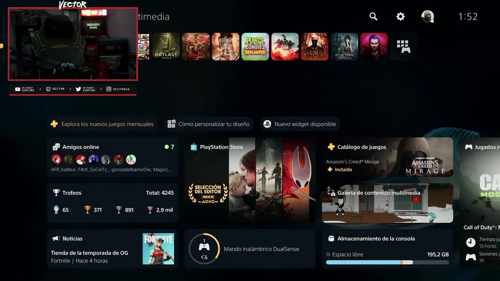Click the DualSense controller battery icon
The width and height of the screenshot is (500, 281).
point(204,257)
